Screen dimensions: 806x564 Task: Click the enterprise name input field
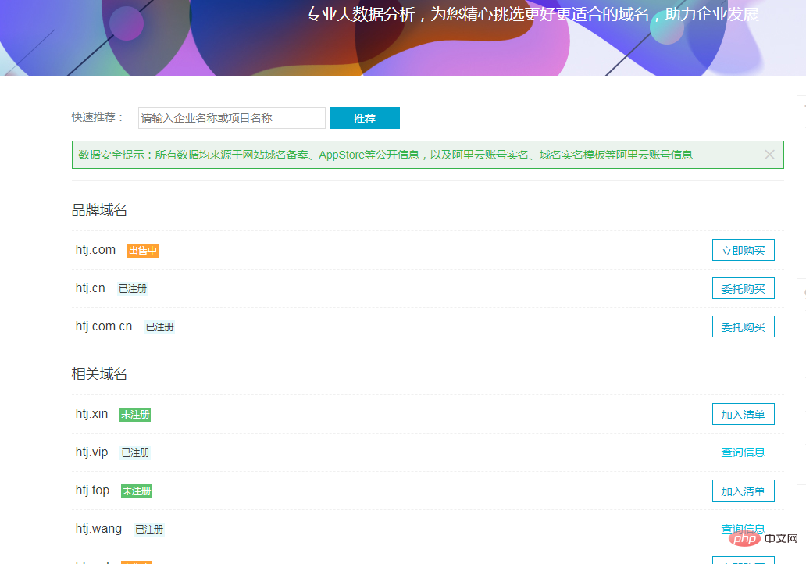point(230,118)
